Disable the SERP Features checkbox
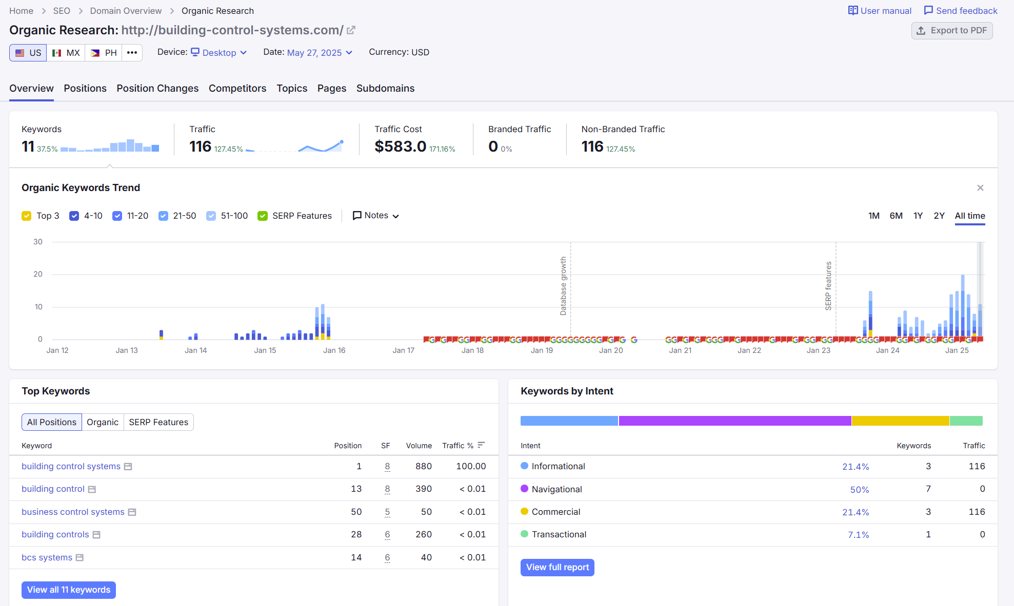 pyautogui.click(x=263, y=216)
